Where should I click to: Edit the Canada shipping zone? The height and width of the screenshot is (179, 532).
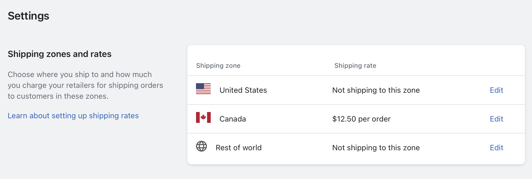(x=496, y=119)
